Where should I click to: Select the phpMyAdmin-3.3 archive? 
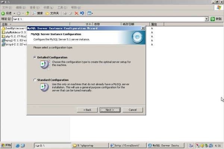(14, 32)
